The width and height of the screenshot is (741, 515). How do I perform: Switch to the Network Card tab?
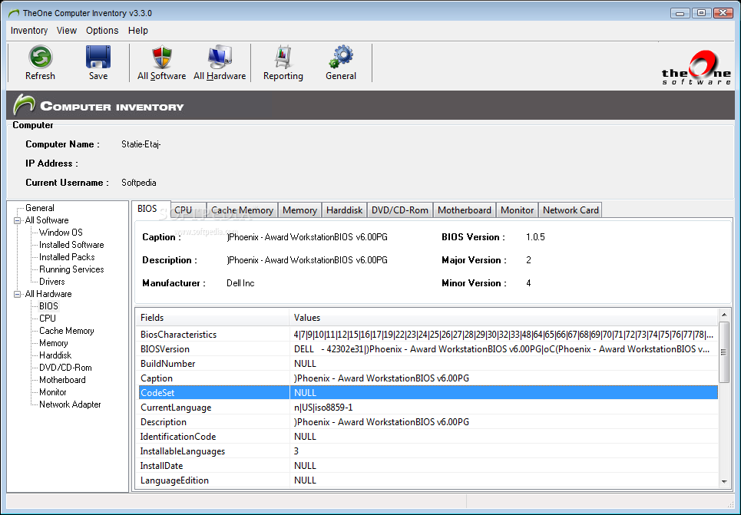pos(571,210)
